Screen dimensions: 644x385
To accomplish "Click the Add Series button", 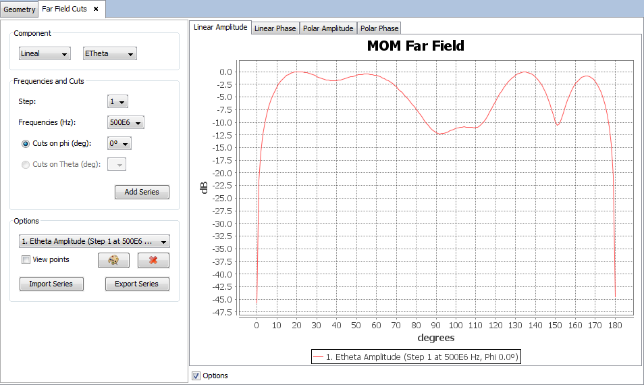I will pos(142,192).
